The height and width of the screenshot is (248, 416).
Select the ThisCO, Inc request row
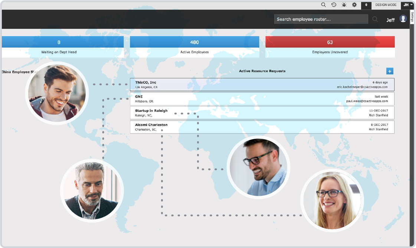(262, 85)
